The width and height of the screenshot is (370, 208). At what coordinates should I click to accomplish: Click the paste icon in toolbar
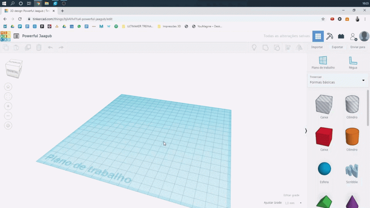click(17, 47)
